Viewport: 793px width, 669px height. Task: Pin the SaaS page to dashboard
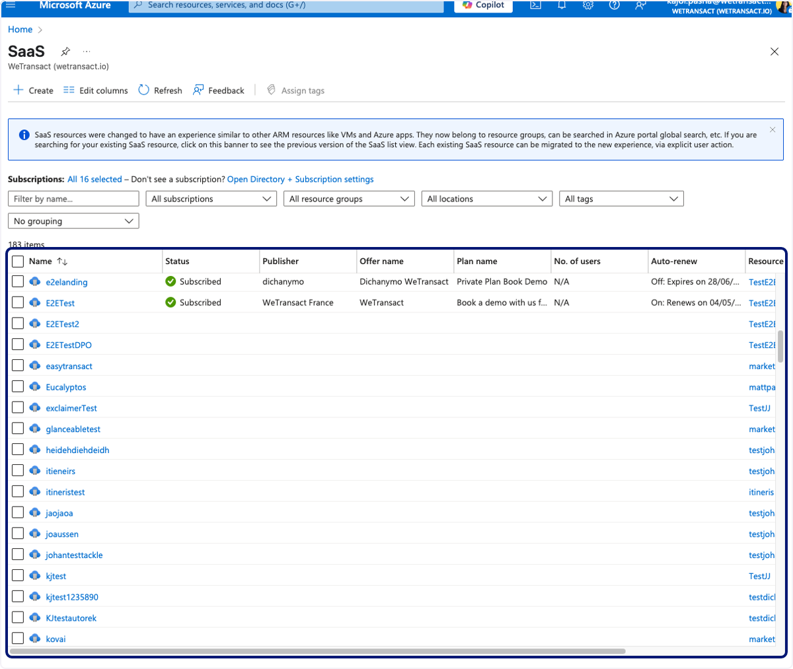point(65,52)
